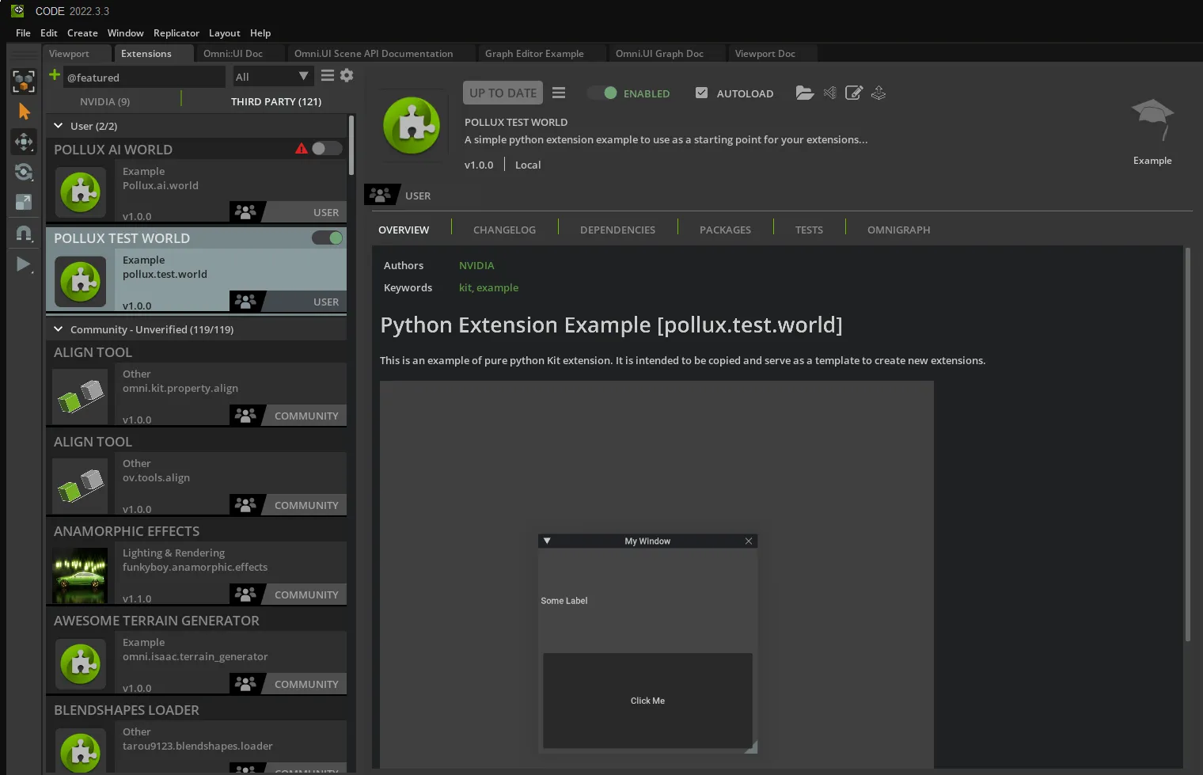Viewport: 1203px width, 775px height.
Task: Toggle the snap magnet tool
Action: click(24, 233)
